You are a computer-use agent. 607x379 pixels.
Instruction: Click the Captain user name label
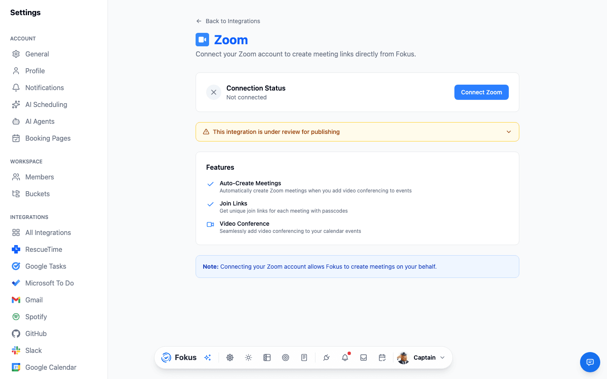[x=424, y=358]
